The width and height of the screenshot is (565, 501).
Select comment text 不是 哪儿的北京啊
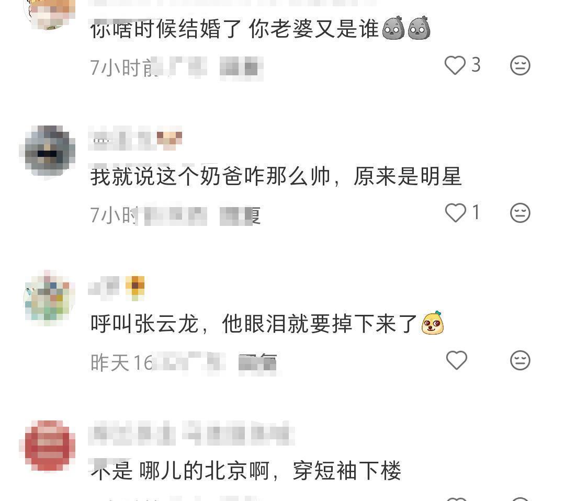180,470
